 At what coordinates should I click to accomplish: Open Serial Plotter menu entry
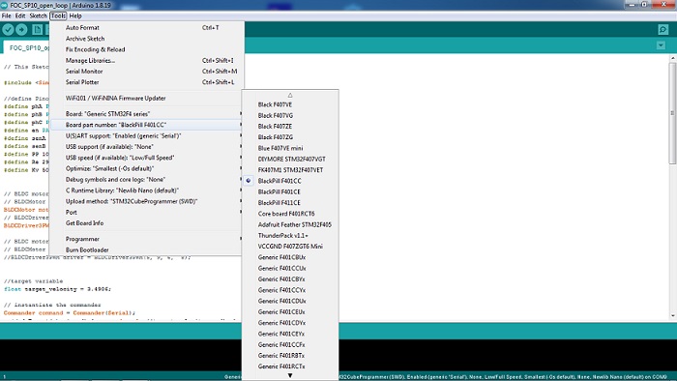coord(146,82)
